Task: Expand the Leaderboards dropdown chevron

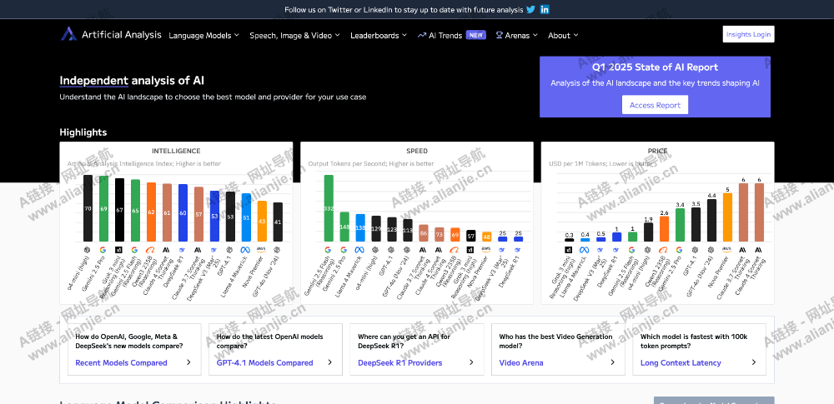Action: tap(404, 36)
